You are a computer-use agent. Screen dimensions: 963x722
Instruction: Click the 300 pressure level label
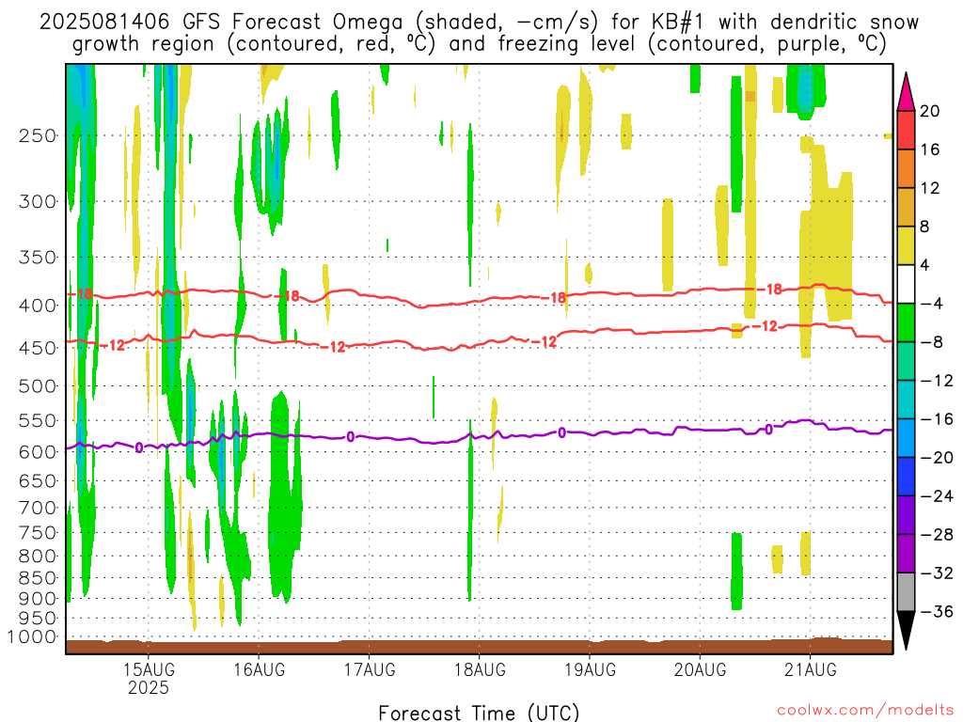click(38, 201)
